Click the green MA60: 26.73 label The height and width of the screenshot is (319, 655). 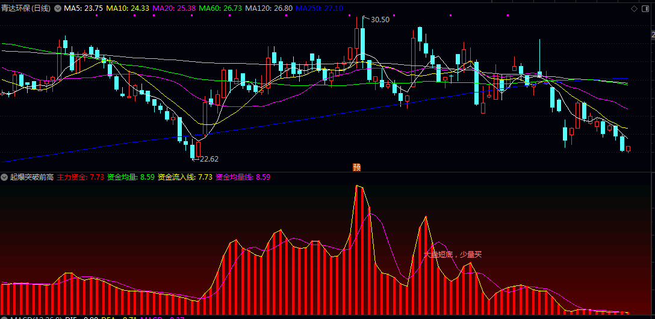point(220,8)
